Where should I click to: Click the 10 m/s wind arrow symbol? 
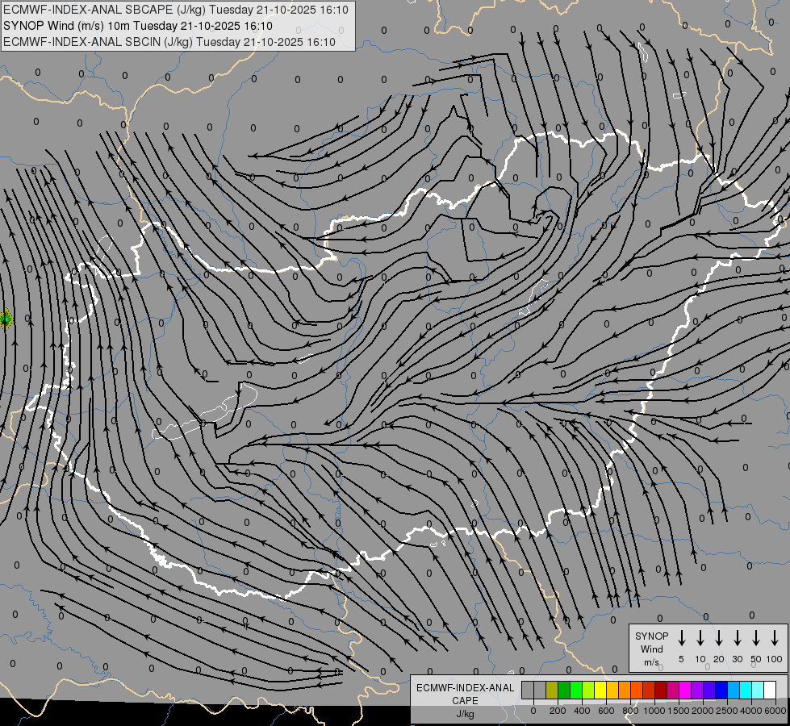click(700, 638)
